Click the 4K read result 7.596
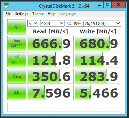Viewport: 129px width, 118px height. [x=51, y=93]
